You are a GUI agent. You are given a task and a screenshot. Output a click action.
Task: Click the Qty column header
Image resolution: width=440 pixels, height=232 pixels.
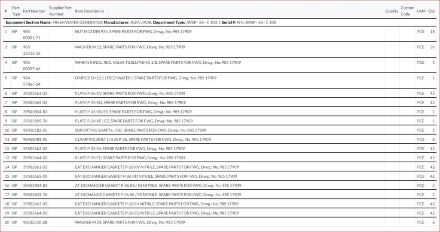(x=431, y=11)
